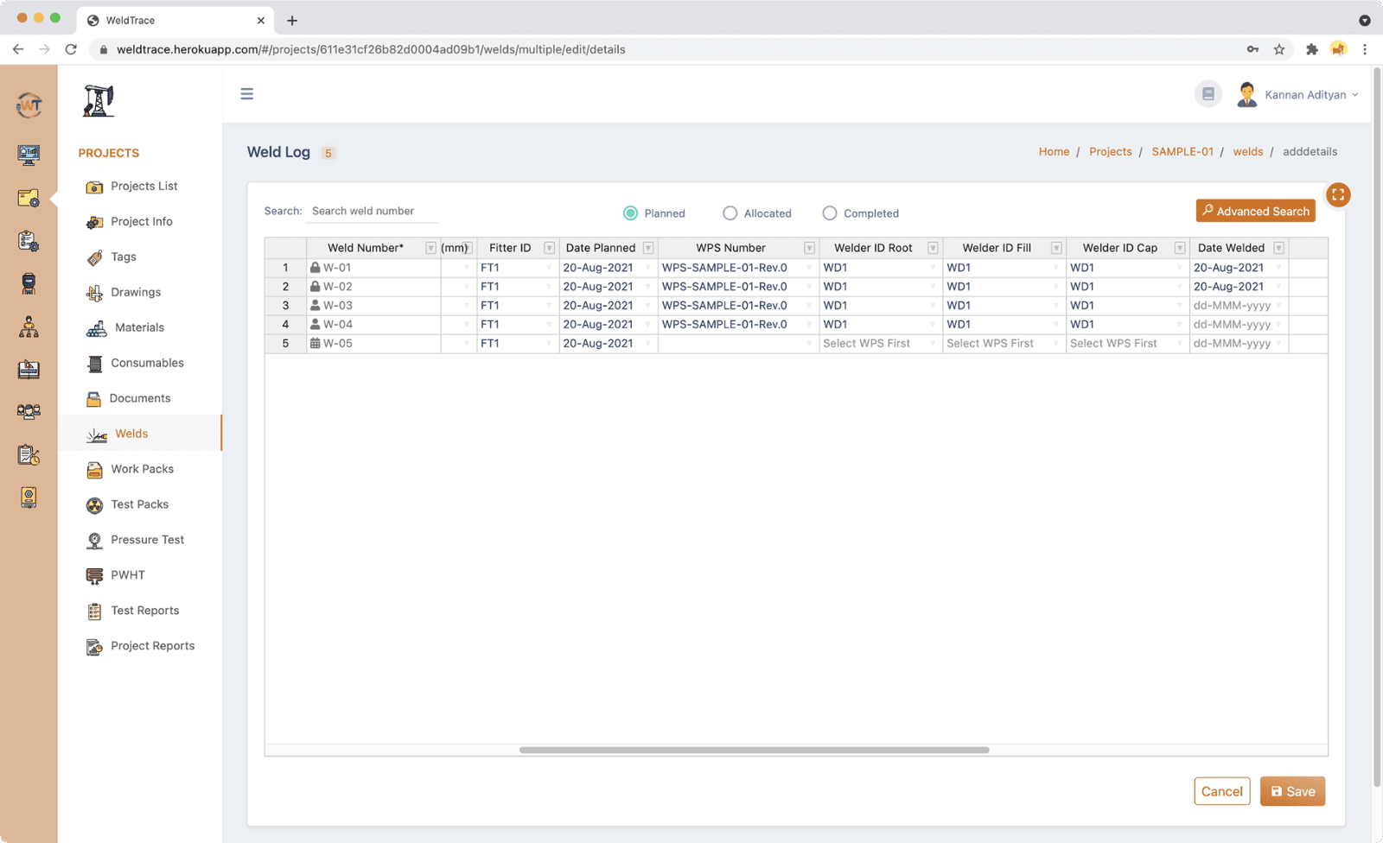
Task: Click the oil rig project logo
Action: click(99, 101)
